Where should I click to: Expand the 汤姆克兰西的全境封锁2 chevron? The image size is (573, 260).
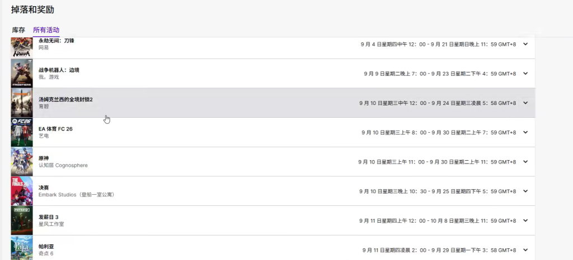(525, 103)
